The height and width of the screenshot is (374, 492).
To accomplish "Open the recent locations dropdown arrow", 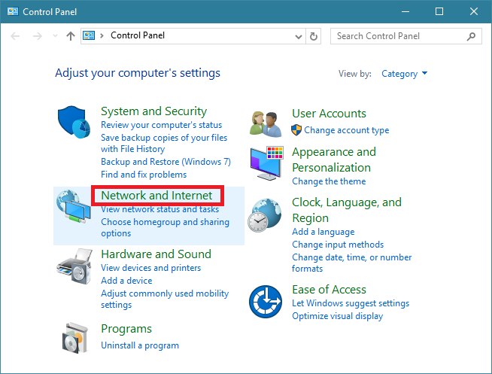I will coord(55,36).
